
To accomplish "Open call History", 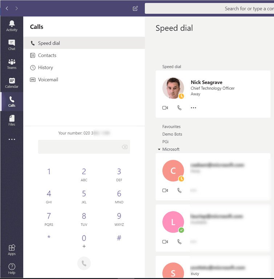I will coord(84,68).
